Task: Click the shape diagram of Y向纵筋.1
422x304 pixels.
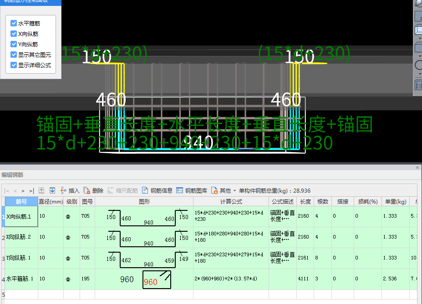Action: click(x=147, y=259)
